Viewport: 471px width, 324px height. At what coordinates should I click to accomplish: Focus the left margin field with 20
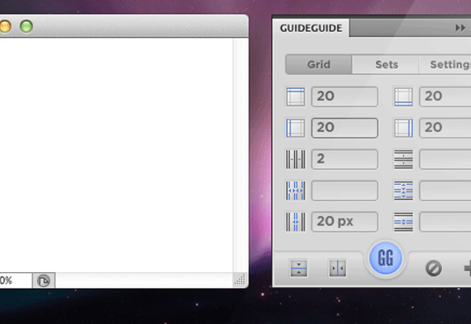(344, 128)
